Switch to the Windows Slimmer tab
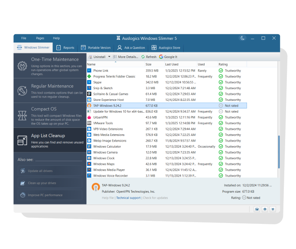Image resolution: width=296 pixels, height=249 pixels. pyautogui.click(x=33, y=48)
